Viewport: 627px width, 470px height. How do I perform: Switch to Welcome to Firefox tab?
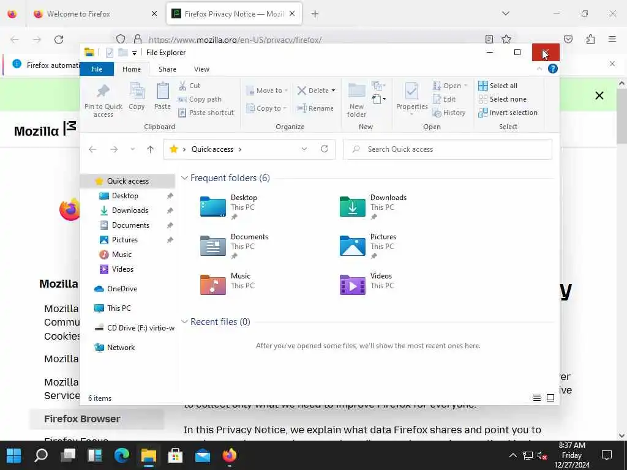[95, 14]
